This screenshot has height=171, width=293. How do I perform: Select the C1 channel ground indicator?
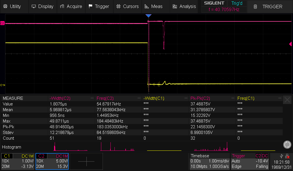point(3,85)
